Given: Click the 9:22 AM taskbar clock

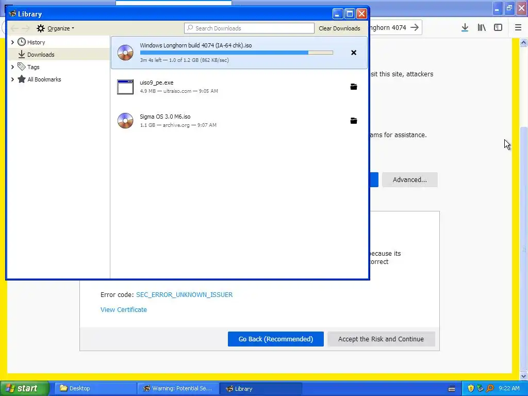Looking at the screenshot, I should coord(509,389).
